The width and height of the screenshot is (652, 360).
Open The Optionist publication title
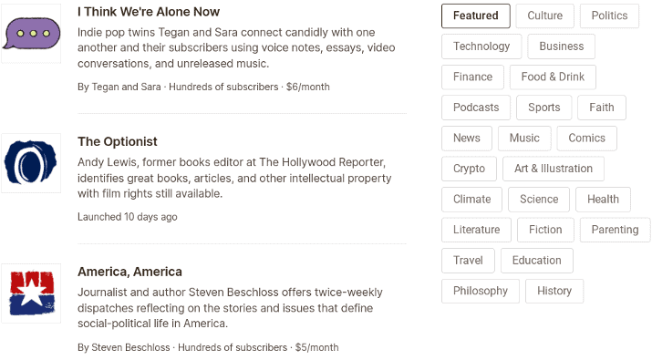118,142
